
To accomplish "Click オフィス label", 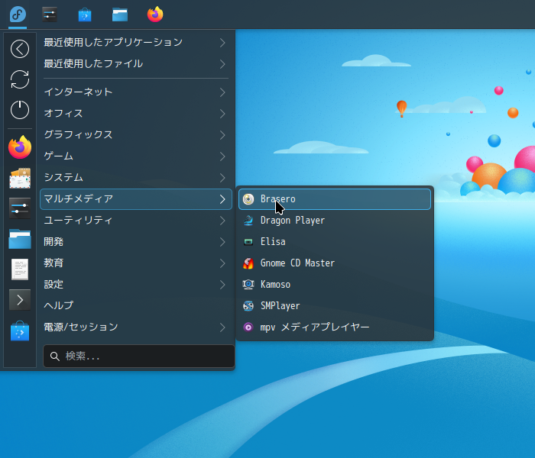I will [x=63, y=114].
